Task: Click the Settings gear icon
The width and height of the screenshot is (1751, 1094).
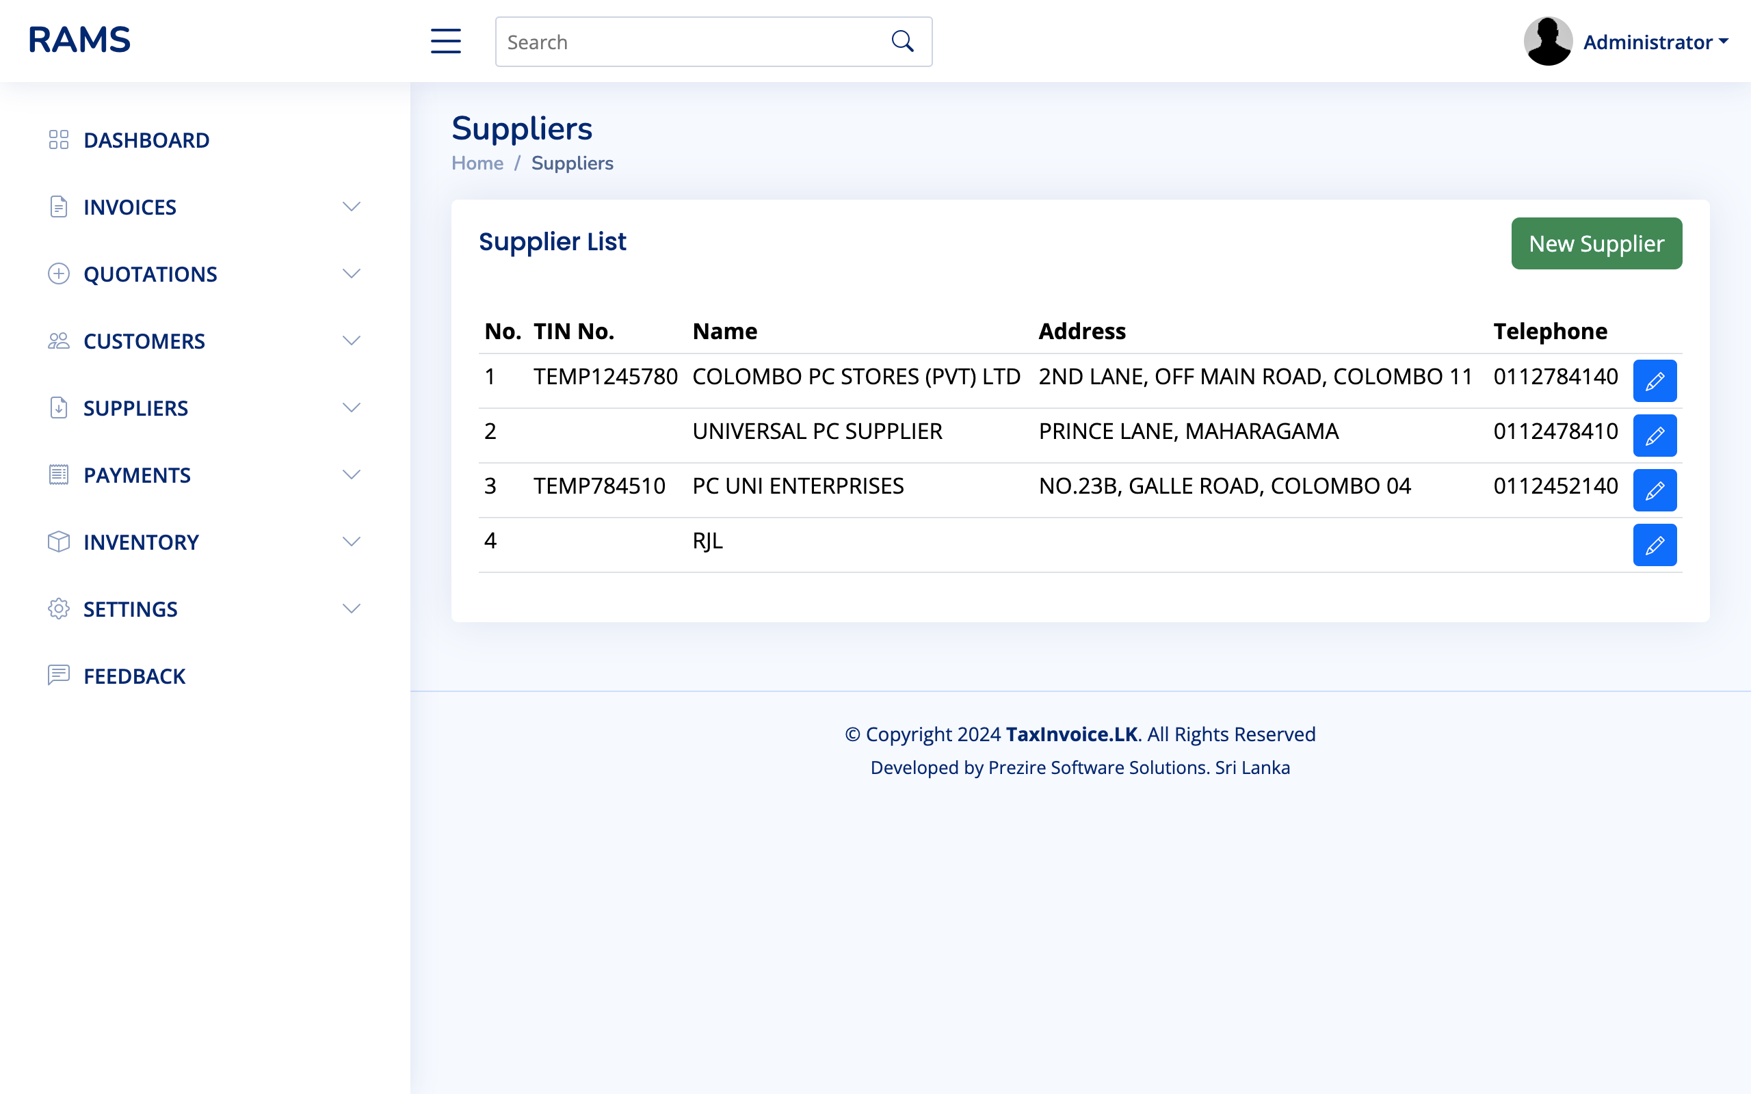Action: (x=59, y=609)
